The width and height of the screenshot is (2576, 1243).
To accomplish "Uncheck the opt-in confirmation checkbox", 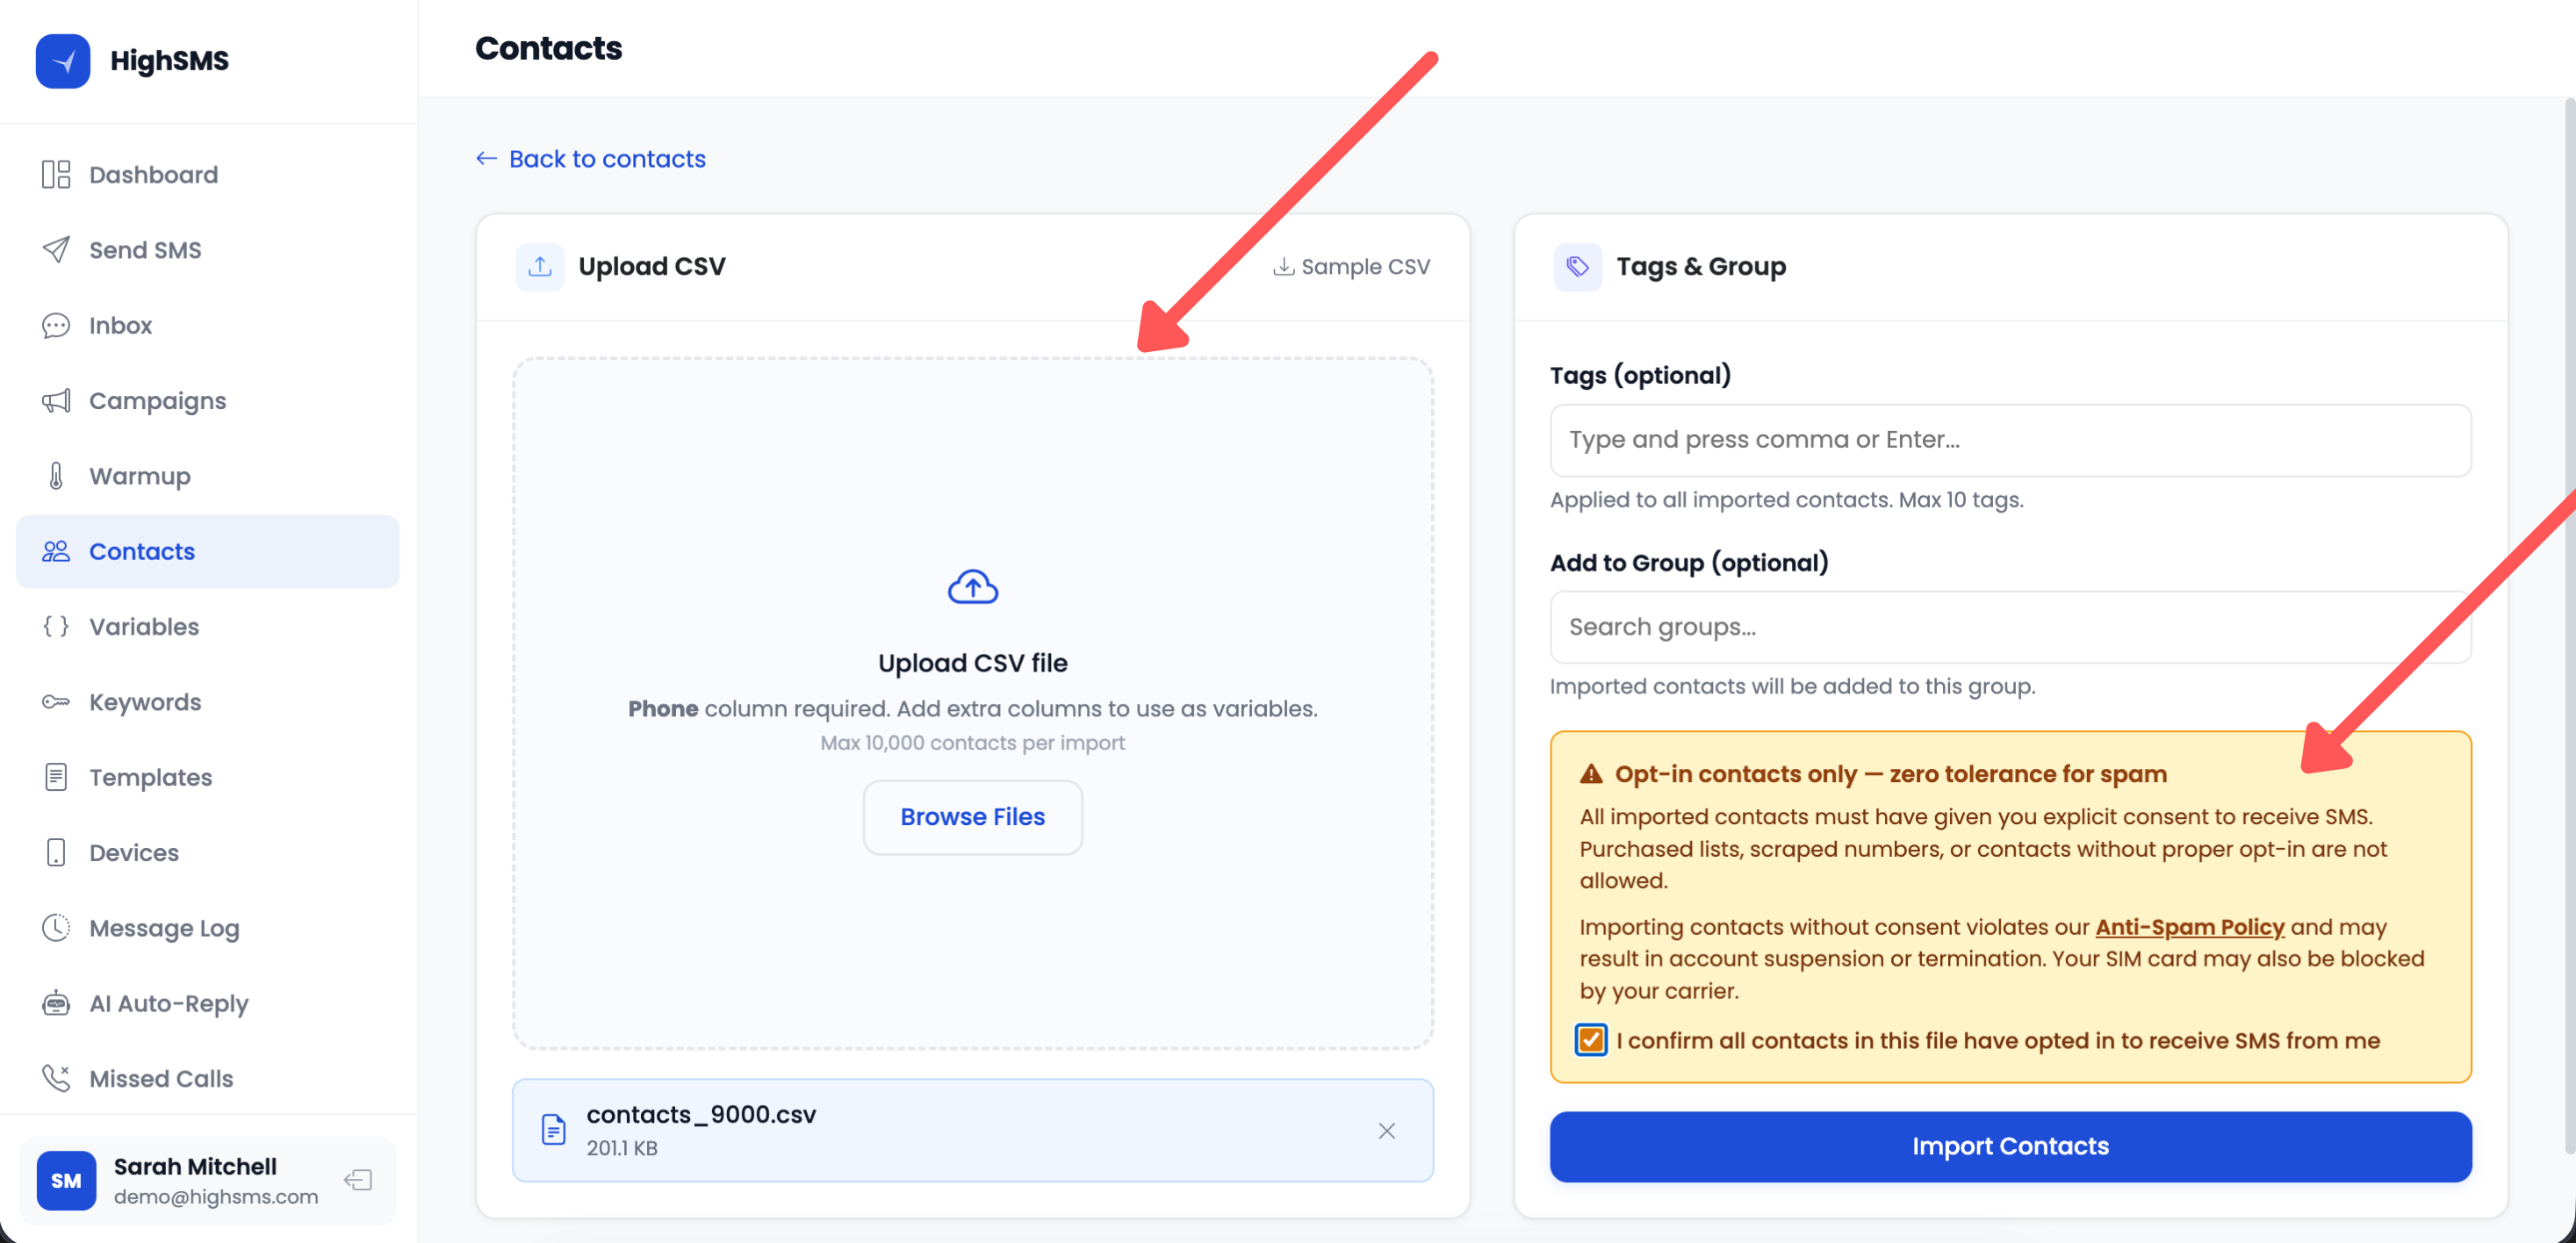I will click(1590, 1040).
